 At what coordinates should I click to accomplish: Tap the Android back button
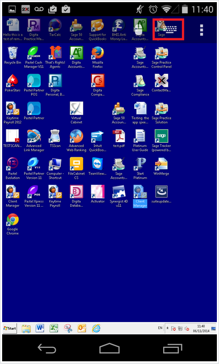[47, 349]
